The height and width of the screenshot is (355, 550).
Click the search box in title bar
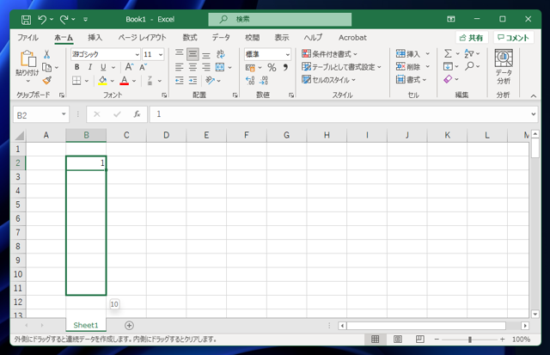click(280, 19)
